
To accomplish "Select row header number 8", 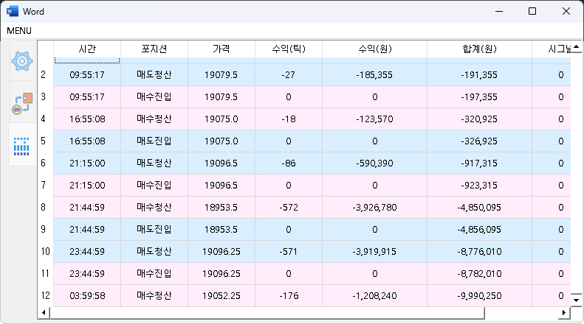I will pyautogui.click(x=44, y=208).
